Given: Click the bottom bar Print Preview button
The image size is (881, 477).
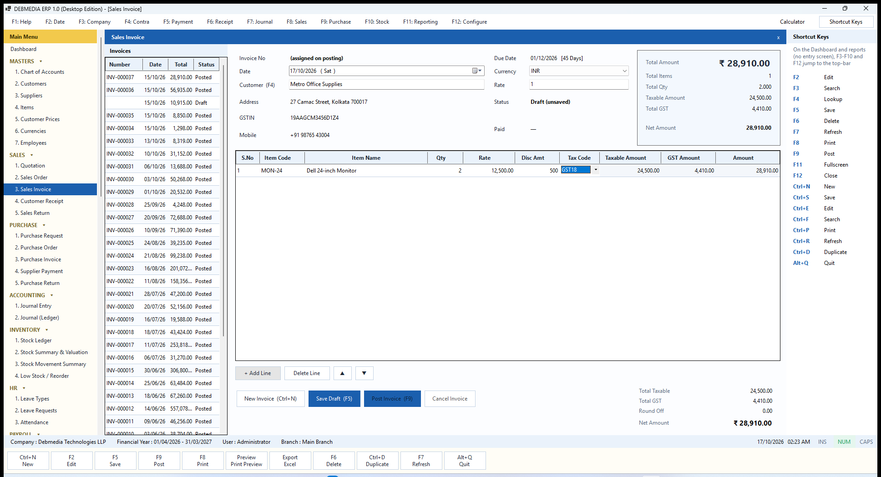Looking at the screenshot, I should point(246,461).
